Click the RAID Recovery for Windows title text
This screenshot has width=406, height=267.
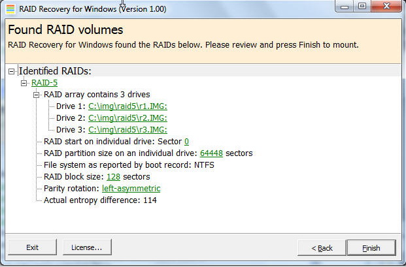tap(93, 9)
